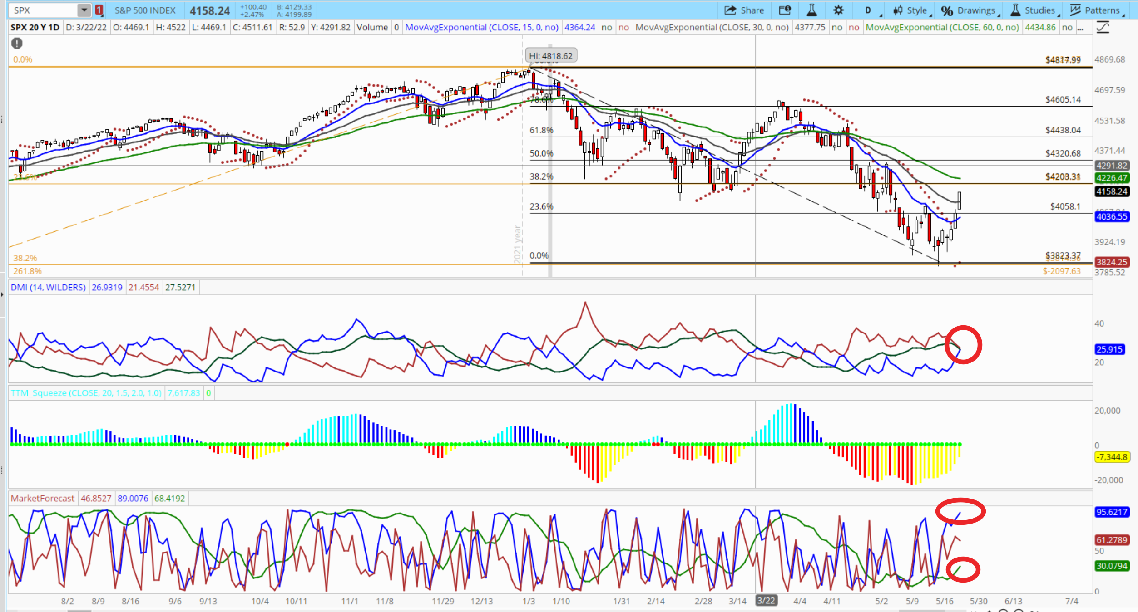Click the exclamation alert icon on chart
Image resolution: width=1138 pixels, height=612 pixels.
(x=17, y=44)
